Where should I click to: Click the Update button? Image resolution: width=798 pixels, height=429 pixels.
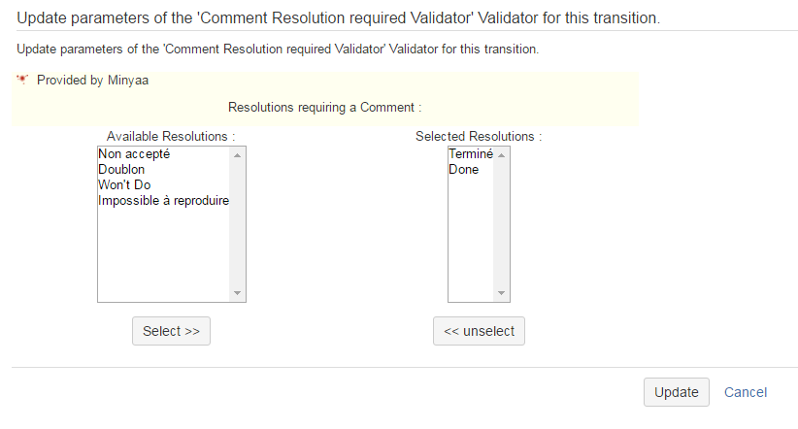click(676, 392)
